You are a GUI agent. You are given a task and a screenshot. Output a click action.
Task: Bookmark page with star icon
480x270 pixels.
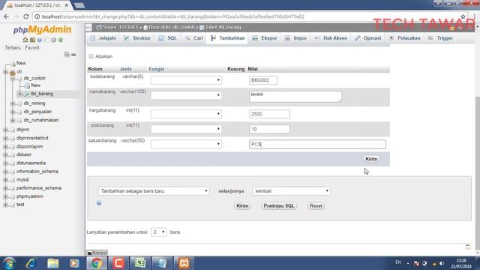[463, 16]
